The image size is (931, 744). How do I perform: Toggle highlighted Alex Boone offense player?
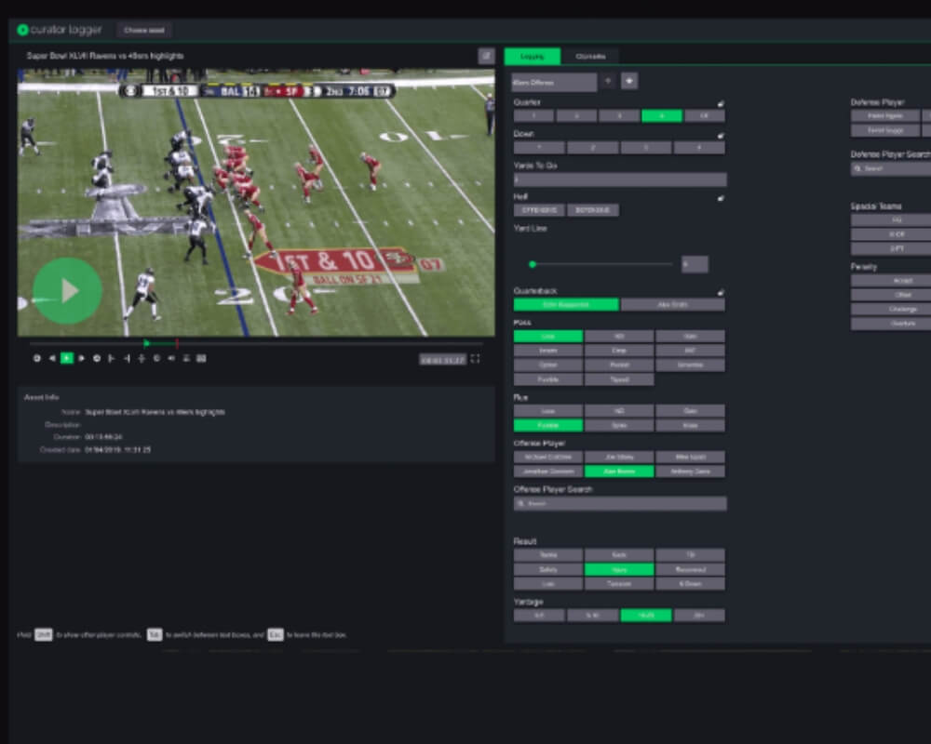(x=619, y=472)
